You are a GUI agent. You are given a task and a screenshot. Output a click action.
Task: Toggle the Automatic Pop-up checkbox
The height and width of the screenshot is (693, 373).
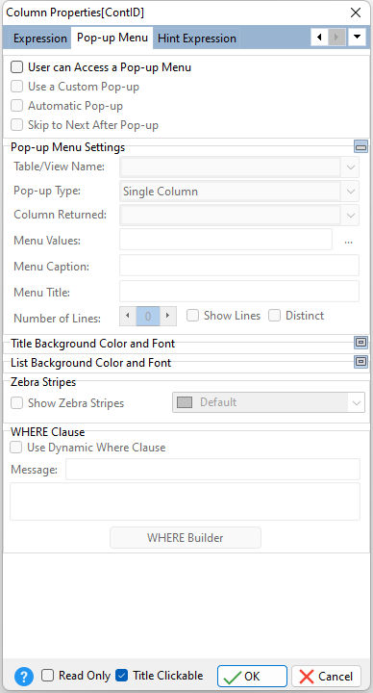pyautogui.click(x=16, y=106)
